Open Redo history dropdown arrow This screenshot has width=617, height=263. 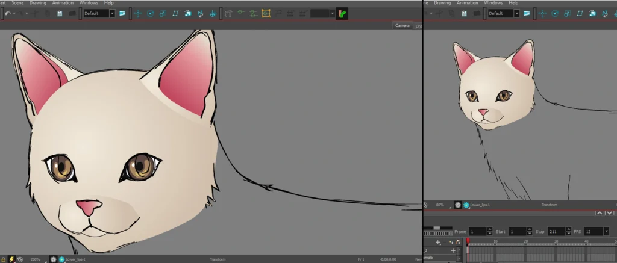[27, 13]
